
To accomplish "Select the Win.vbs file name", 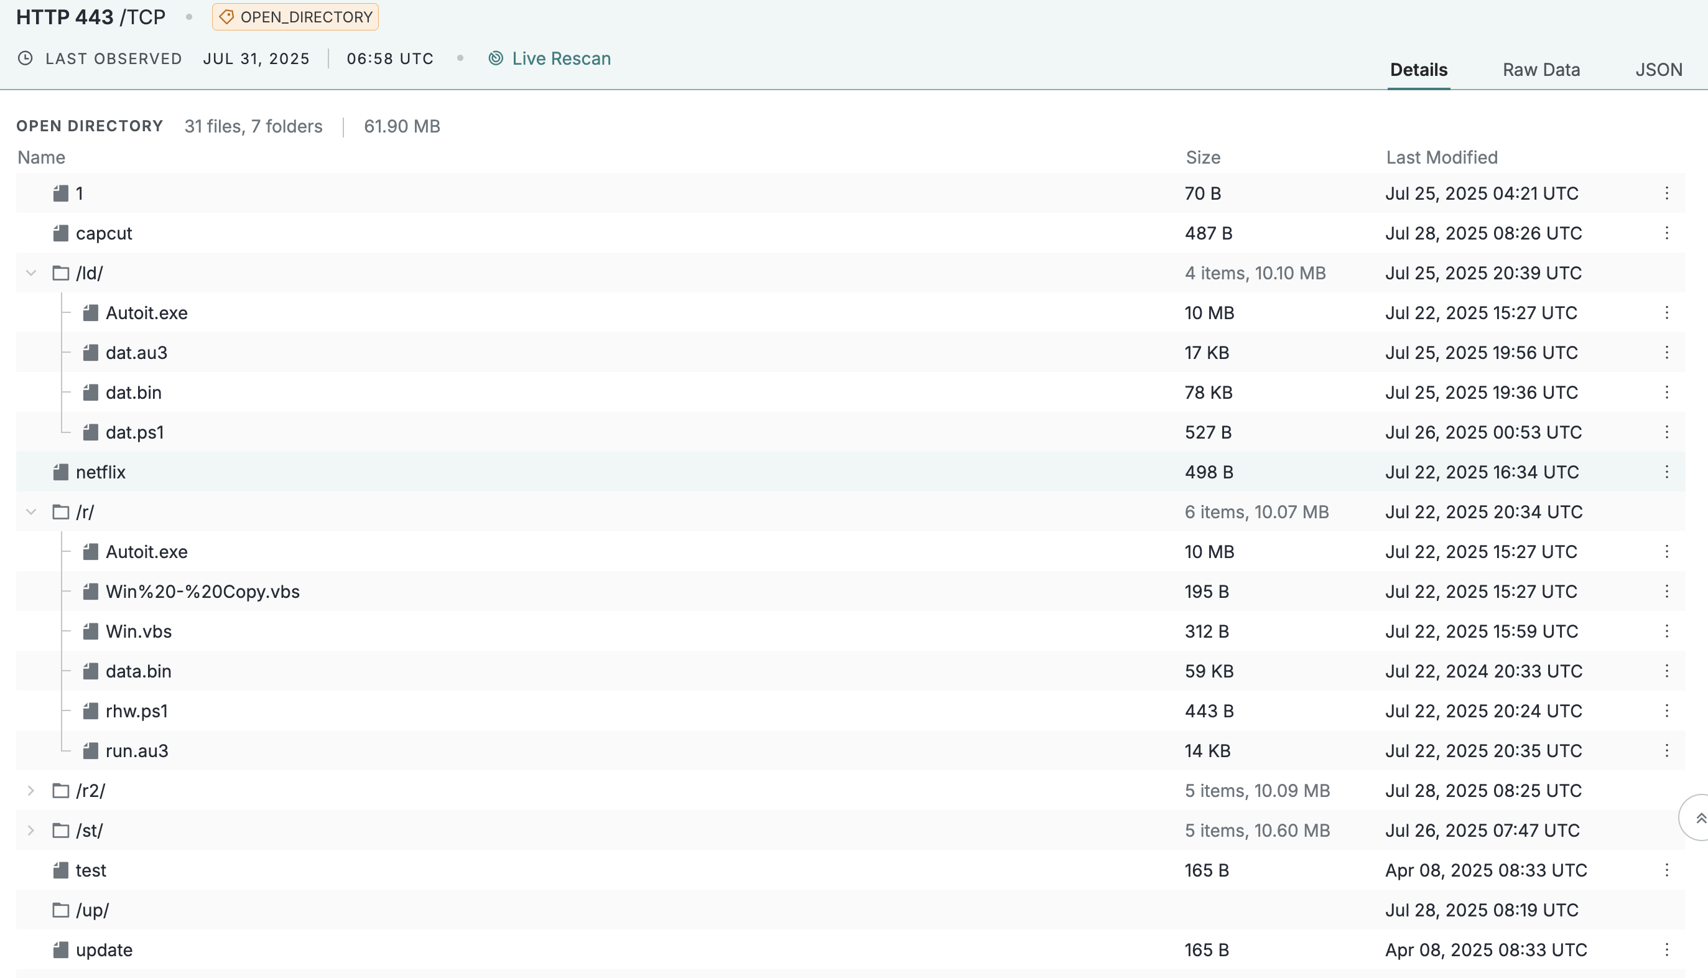I will (138, 631).
